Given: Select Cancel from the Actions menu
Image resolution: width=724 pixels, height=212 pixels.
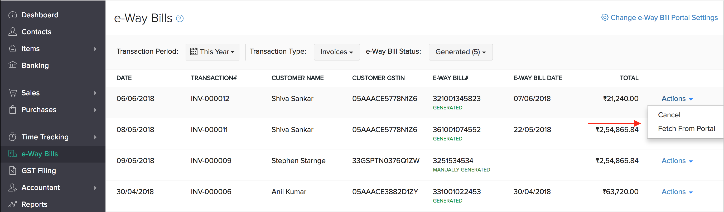Looking at the screenshot, I should click(x=669, y=115).
